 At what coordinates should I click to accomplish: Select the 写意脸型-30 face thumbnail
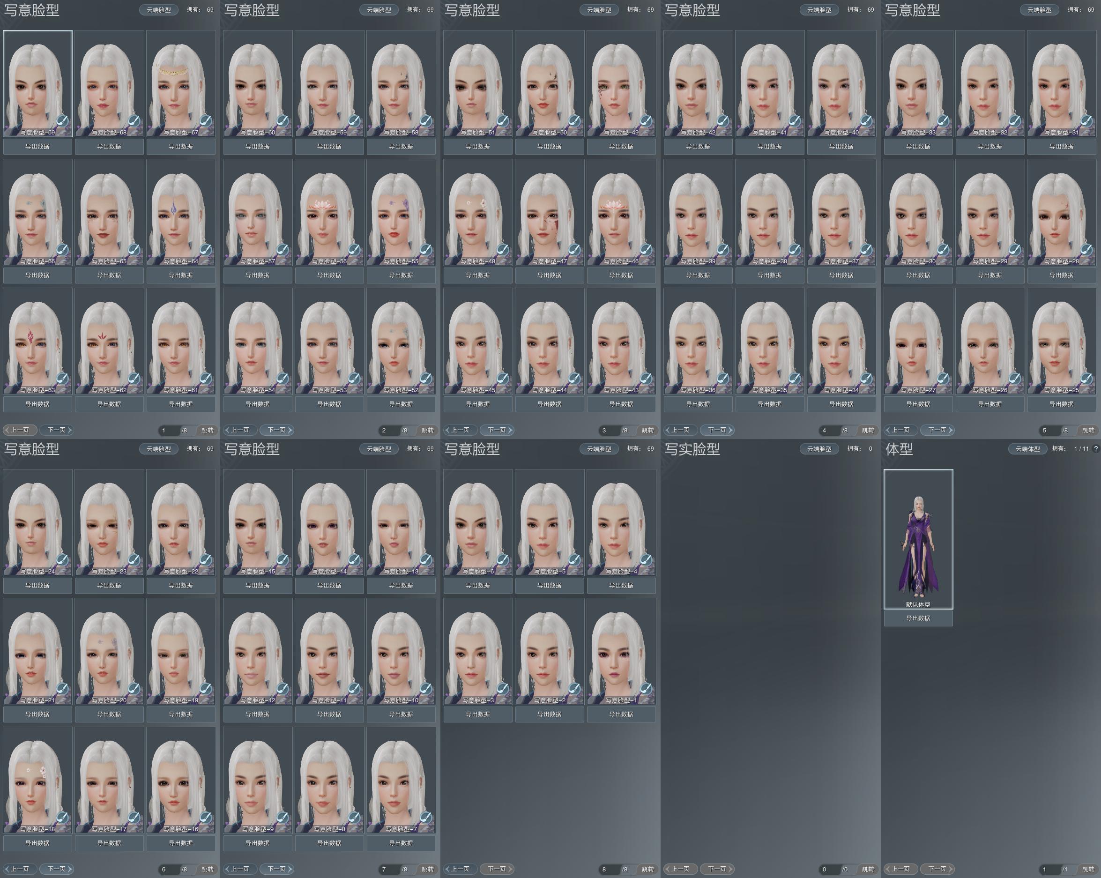coord(918,212)
